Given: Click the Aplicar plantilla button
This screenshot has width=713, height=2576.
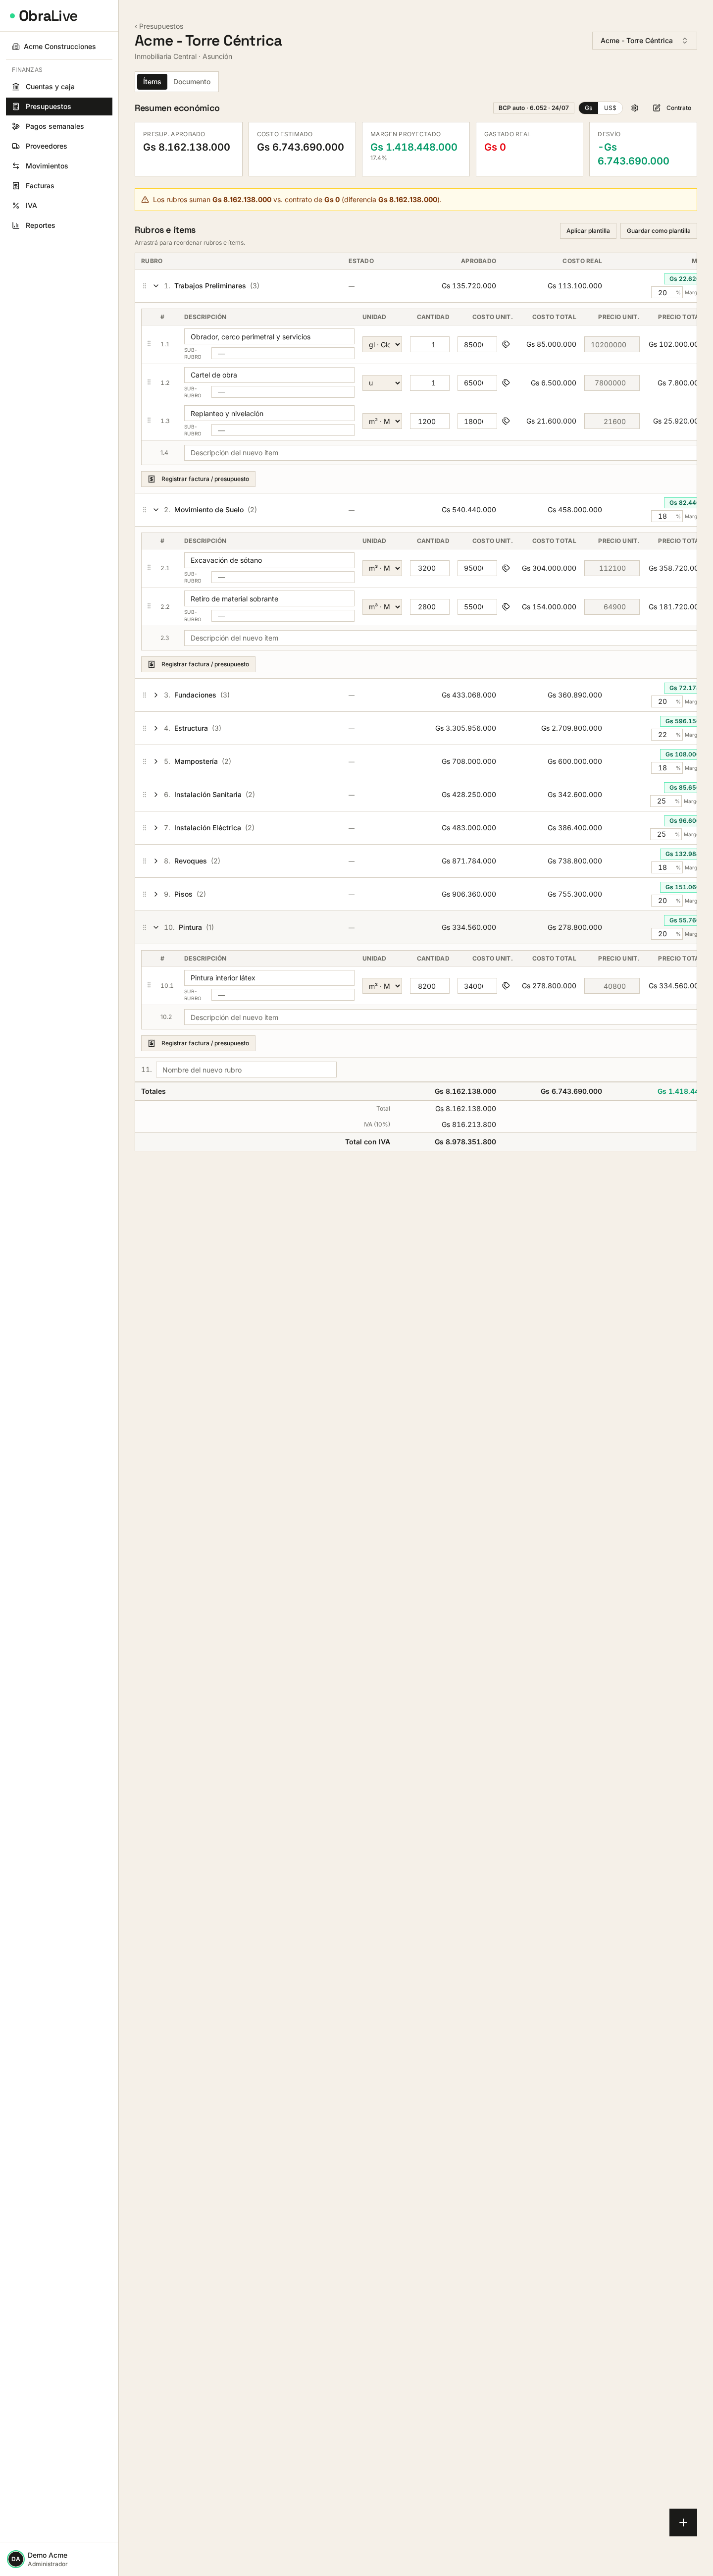Looking at the screenshot, I should pyautogui.click(x=588, y=231).
